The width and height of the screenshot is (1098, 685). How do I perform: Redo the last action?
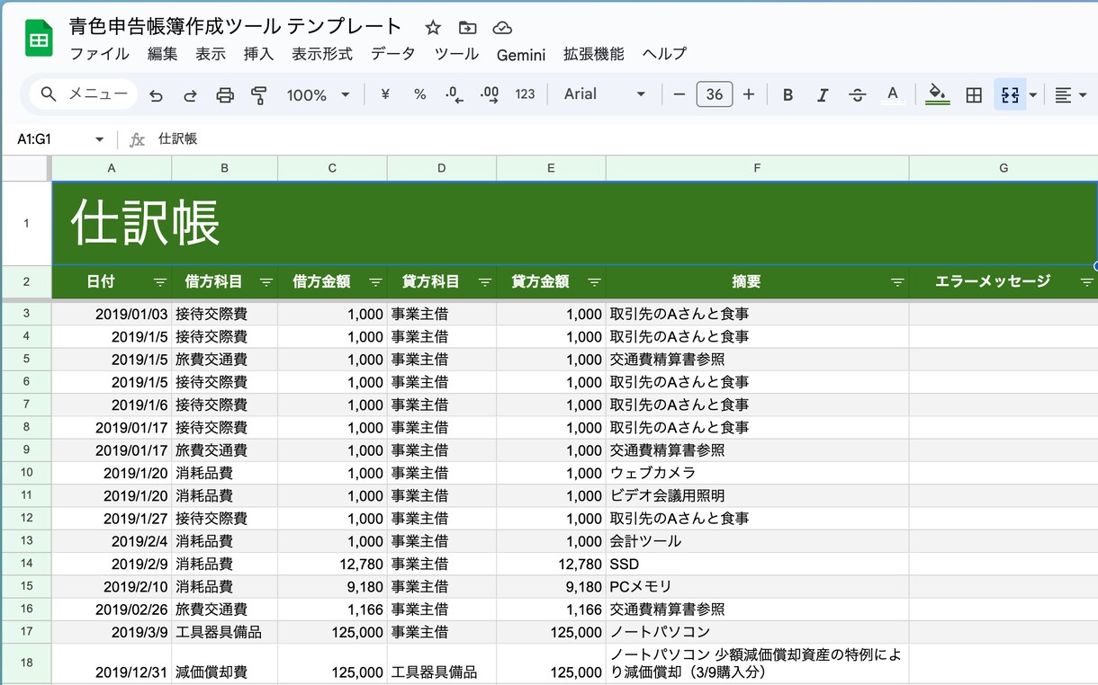(190, 94)
